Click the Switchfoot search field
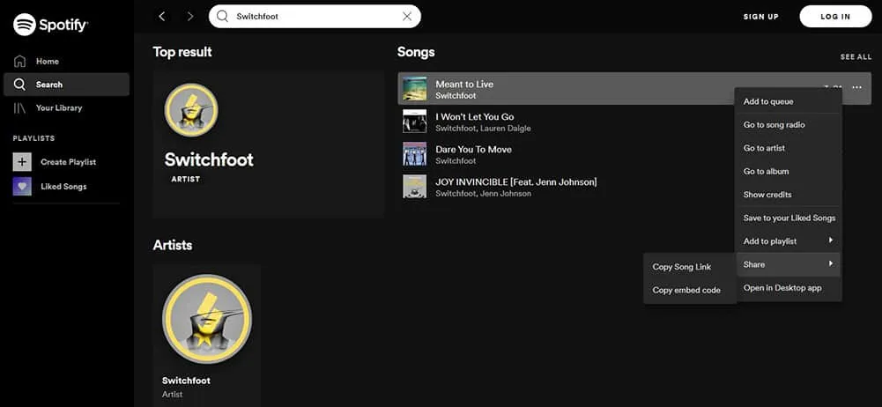This screenshot has width=882, height=407. pyautogui.click(x=315, y=17)
